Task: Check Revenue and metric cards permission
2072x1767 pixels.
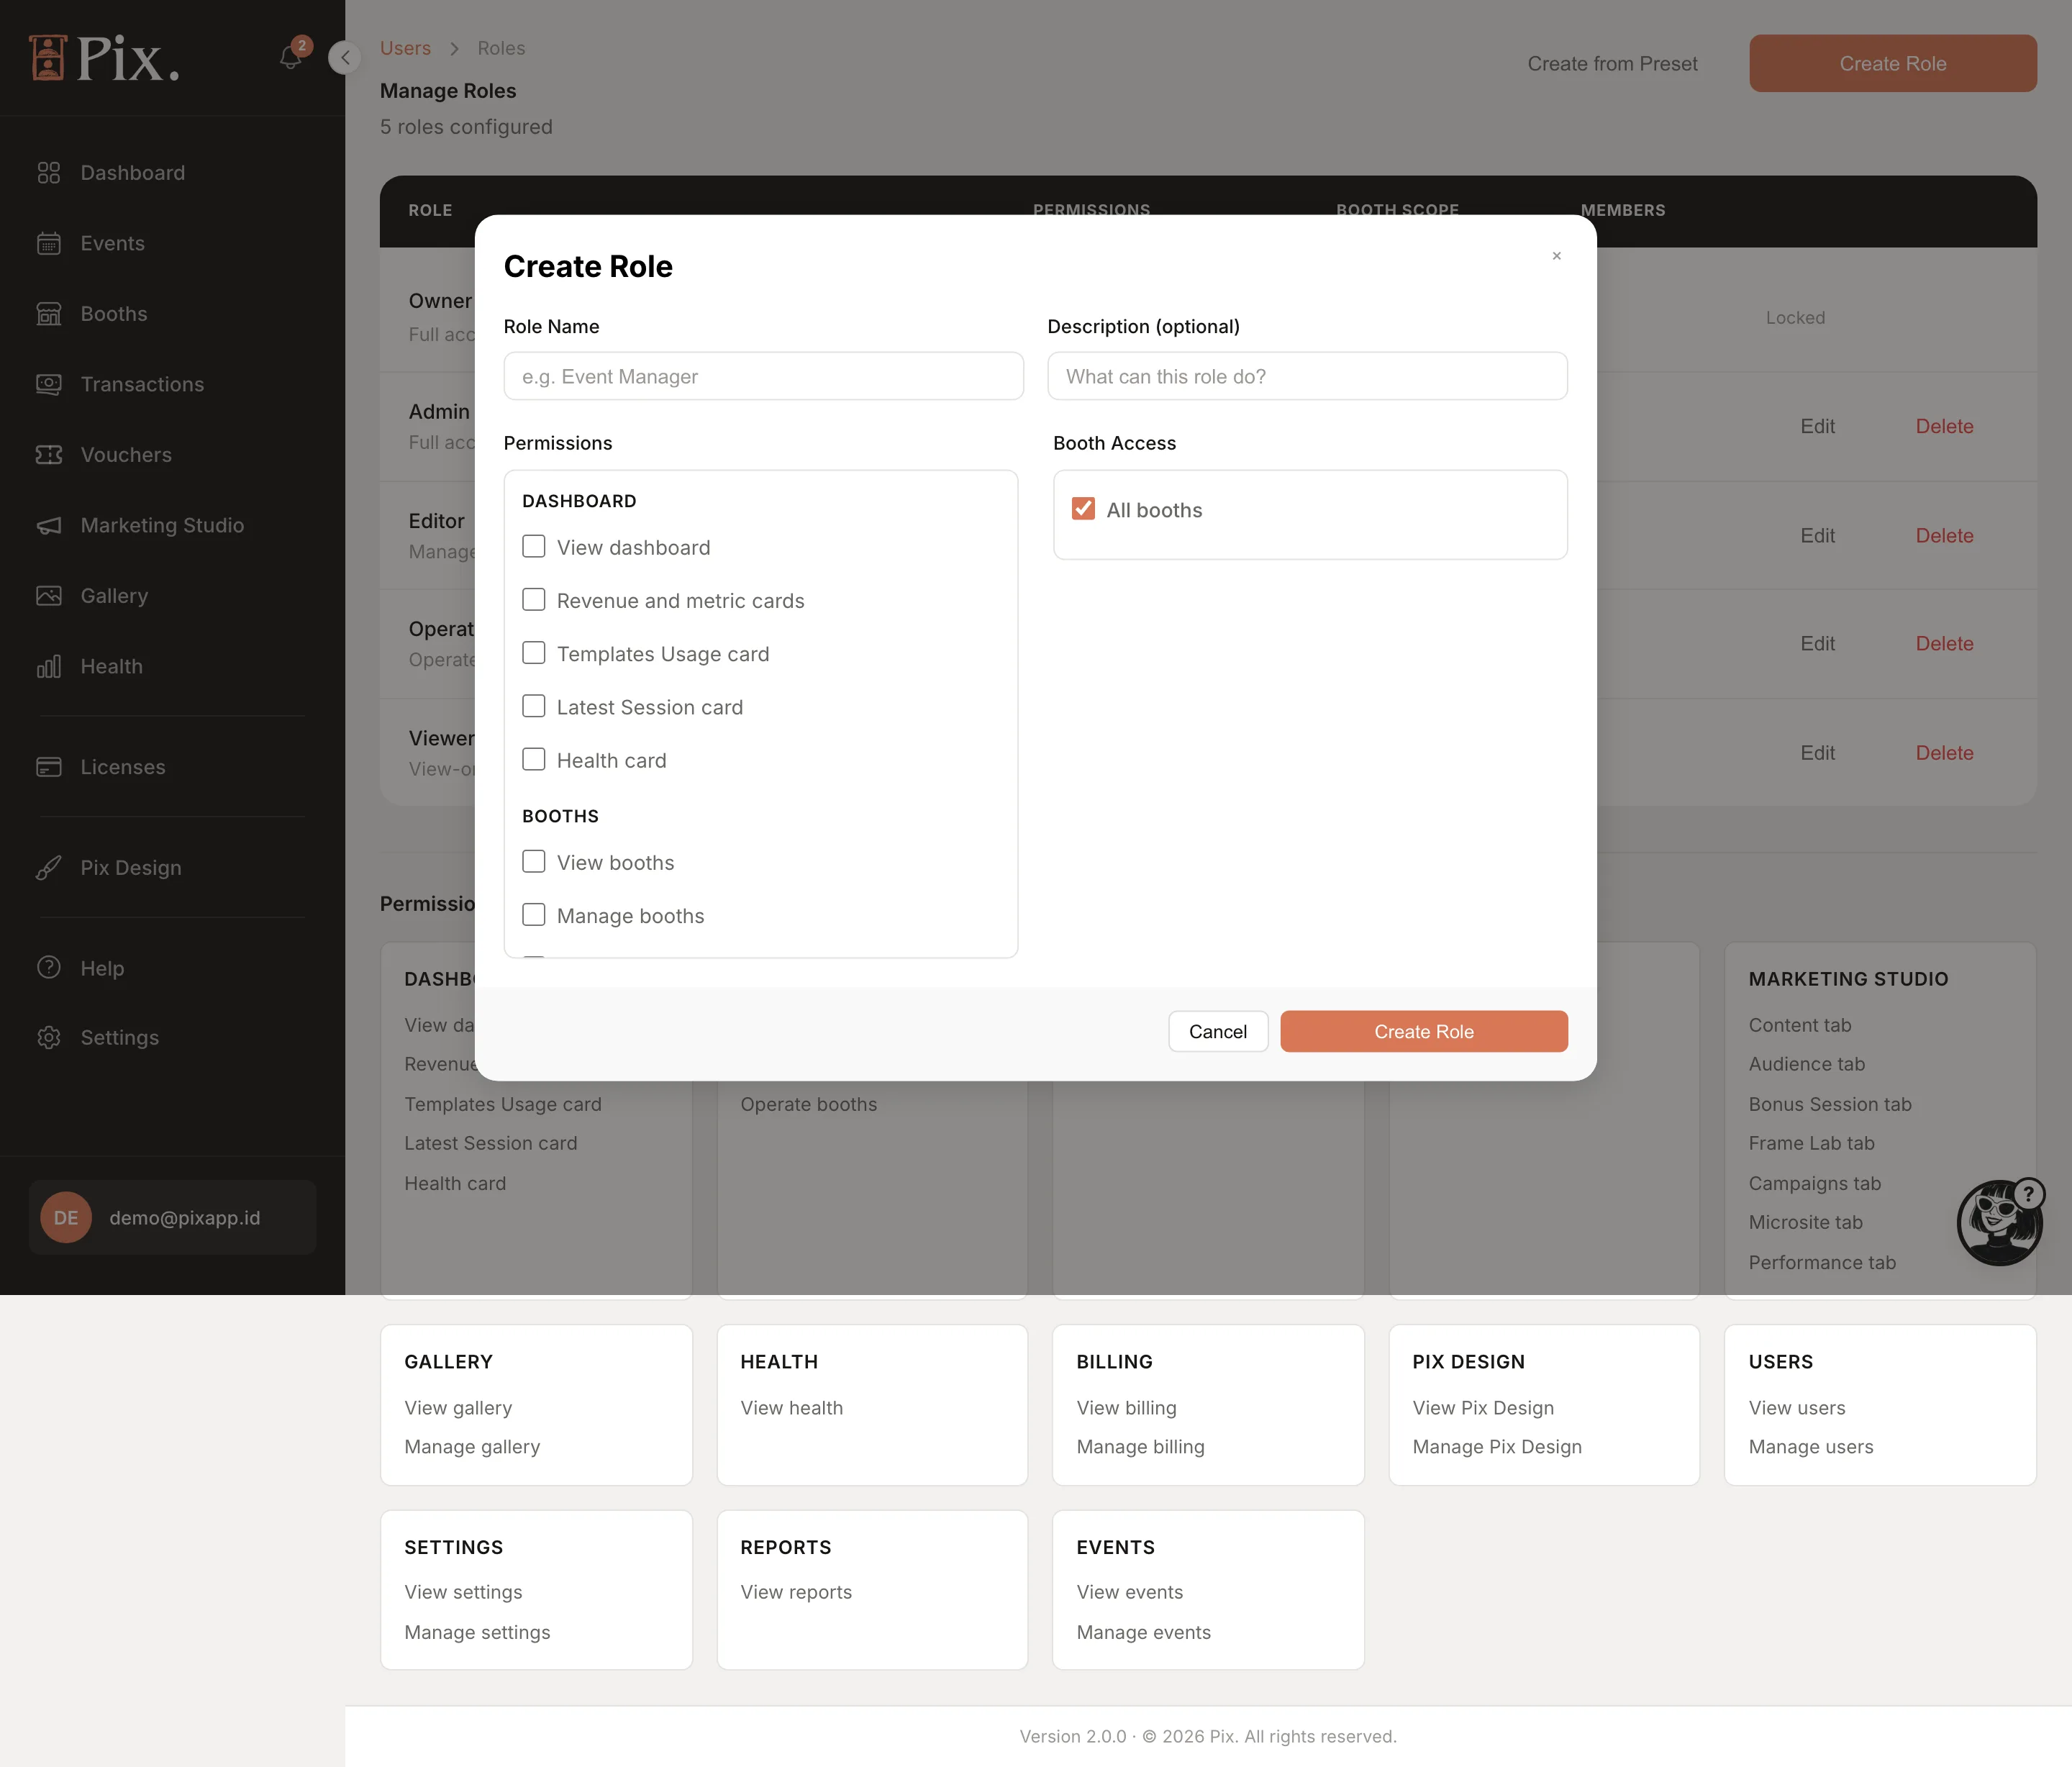Action: tap(534, 599)
